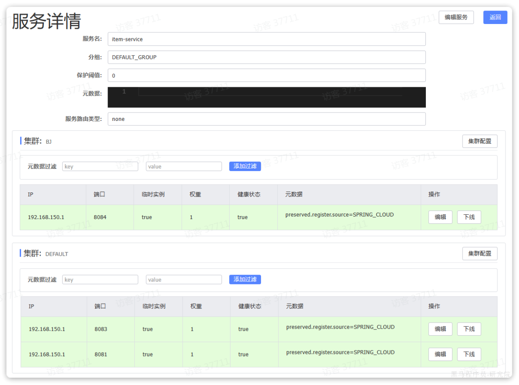Click 下线 for the port 8081 instance
This screenshot has height=385, width=519.
469,354
